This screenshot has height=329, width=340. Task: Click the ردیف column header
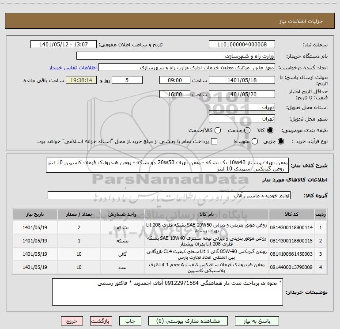click(x=321, y=215)
